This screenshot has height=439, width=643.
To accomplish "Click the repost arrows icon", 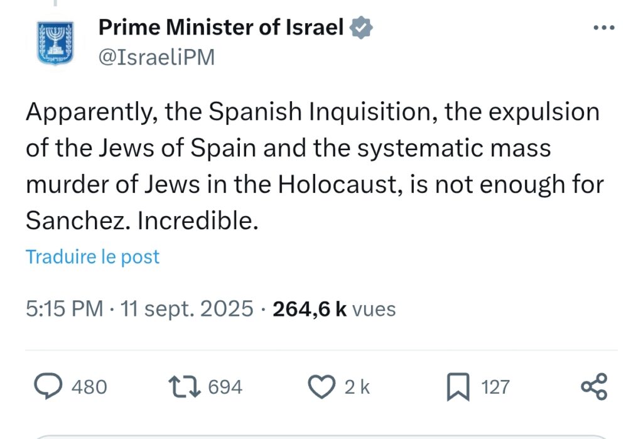I will click(186, 386).
